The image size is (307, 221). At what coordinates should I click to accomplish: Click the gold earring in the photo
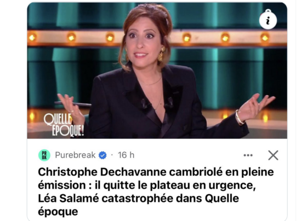161,54
